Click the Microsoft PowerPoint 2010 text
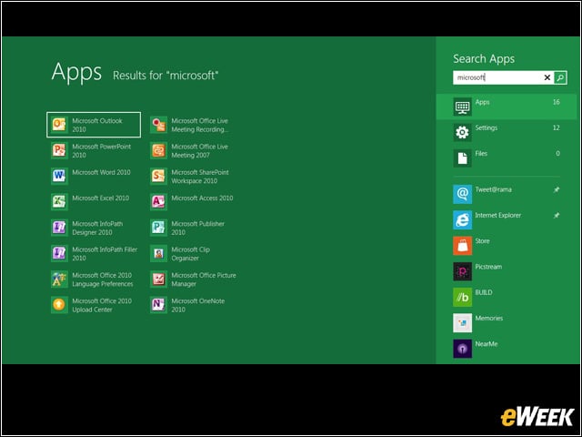The image size is (582, 437). pyautogui.click(x=101, y=151)
